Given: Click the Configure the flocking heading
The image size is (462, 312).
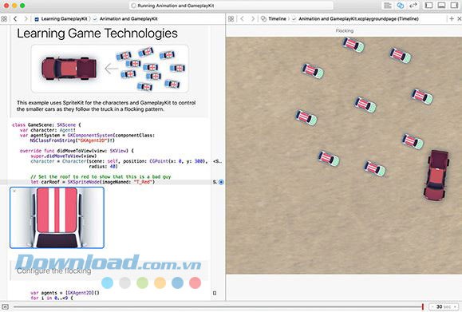Looking at the screenshot, I should pos(54,271).
